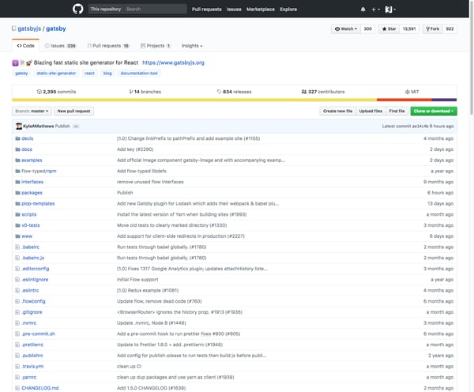Open the gatsbyjs organization link
Viewport: 474px width, 392px height.
click(29, 28)
